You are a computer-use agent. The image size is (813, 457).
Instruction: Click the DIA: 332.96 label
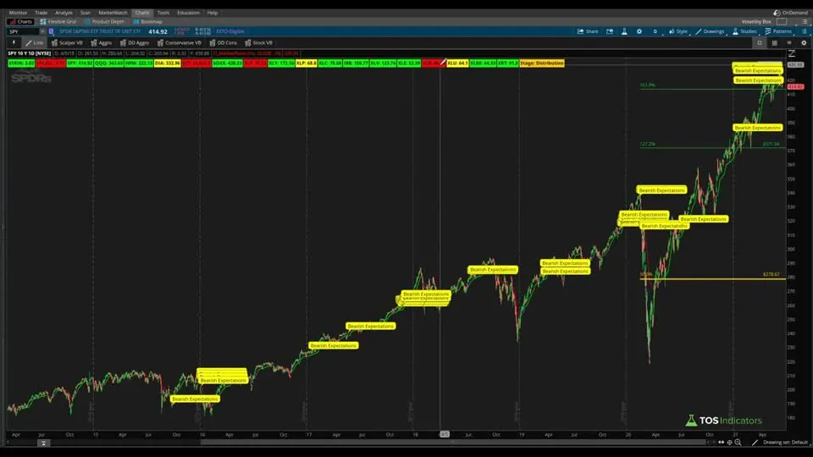tap(168, 63)
